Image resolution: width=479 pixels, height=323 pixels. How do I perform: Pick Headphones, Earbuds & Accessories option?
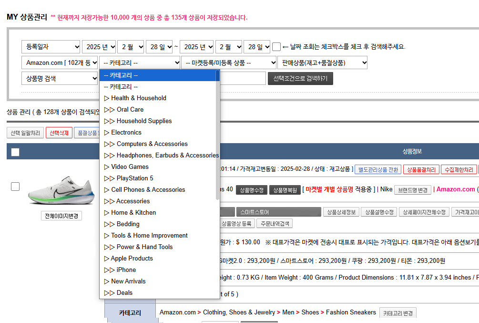(167, 156)
